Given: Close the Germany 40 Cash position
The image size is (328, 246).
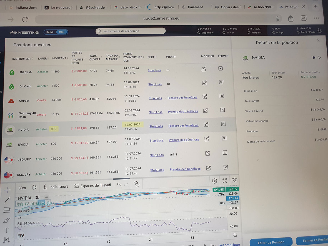Looking at the screenshot, I should click(222, 110).
